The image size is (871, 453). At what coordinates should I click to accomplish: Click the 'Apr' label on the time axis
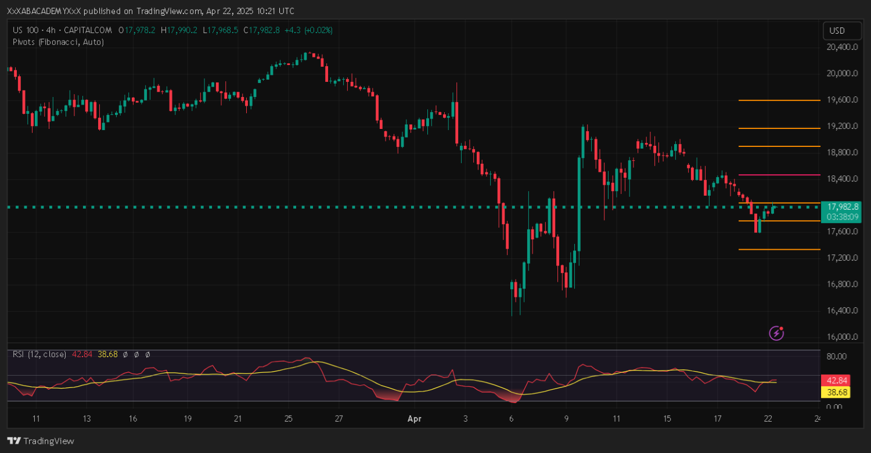coord(414,418)
